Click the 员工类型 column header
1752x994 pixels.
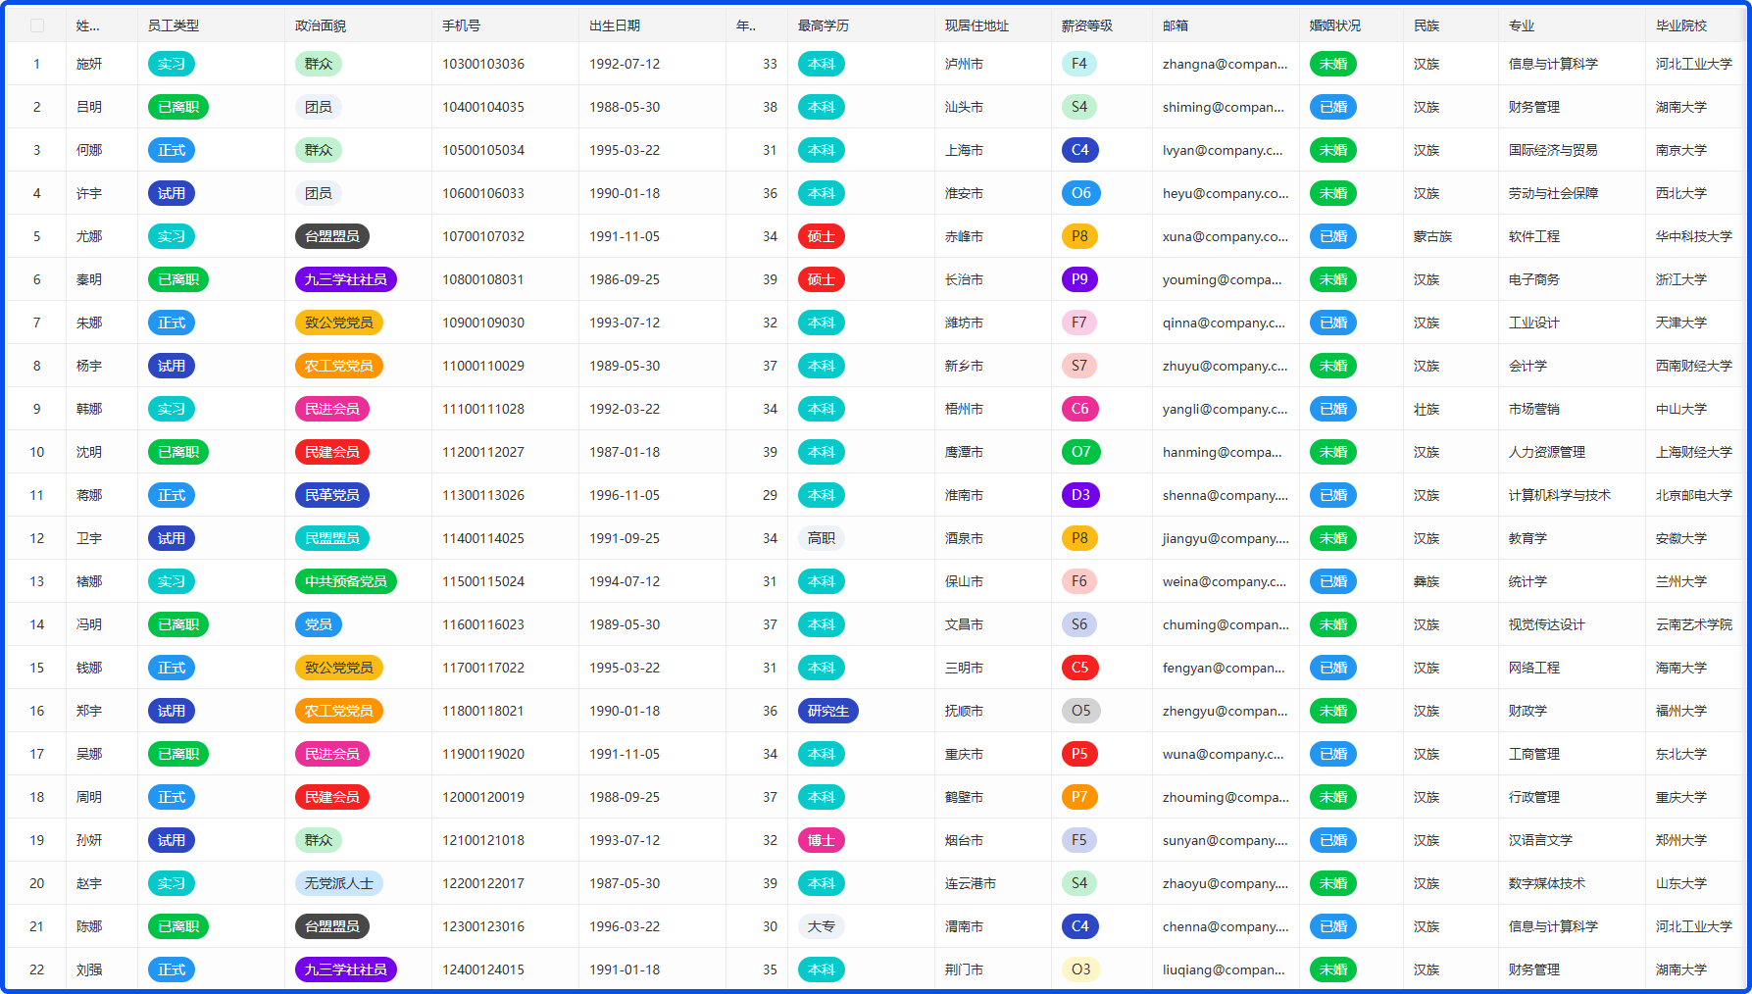[174, 25]
